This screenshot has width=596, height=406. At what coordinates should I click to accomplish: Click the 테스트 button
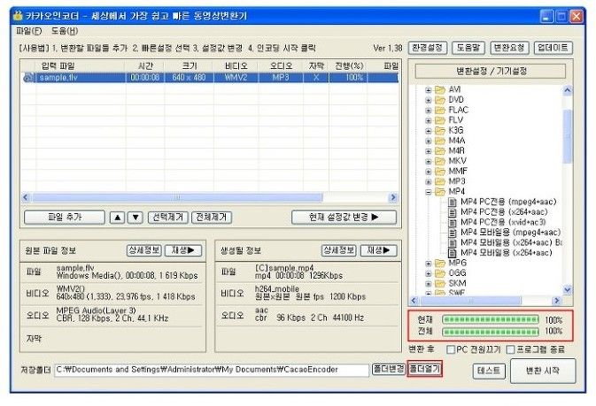coord(489,371)
